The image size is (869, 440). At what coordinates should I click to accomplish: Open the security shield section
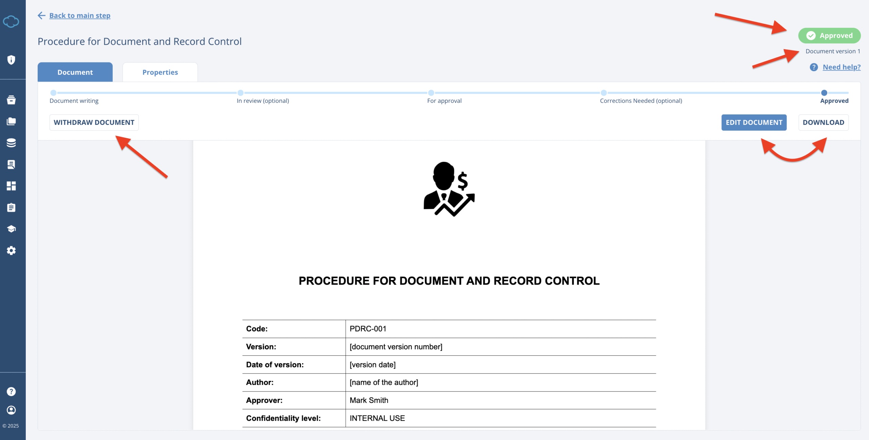pyautogui.click(x=11, y=60)
